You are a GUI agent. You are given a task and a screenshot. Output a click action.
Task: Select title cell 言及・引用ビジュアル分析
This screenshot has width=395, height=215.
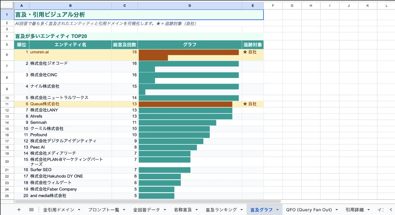[139, 14]
